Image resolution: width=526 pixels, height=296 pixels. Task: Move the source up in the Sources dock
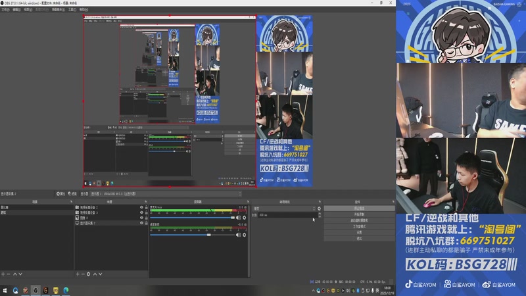pos(95,274)
